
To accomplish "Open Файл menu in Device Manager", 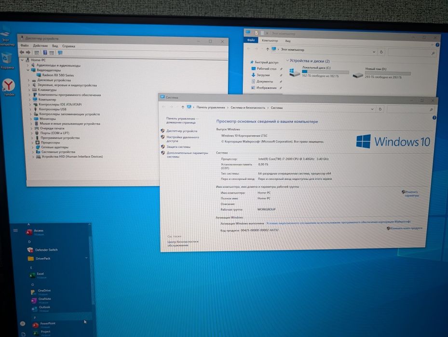I will (24, 45).
